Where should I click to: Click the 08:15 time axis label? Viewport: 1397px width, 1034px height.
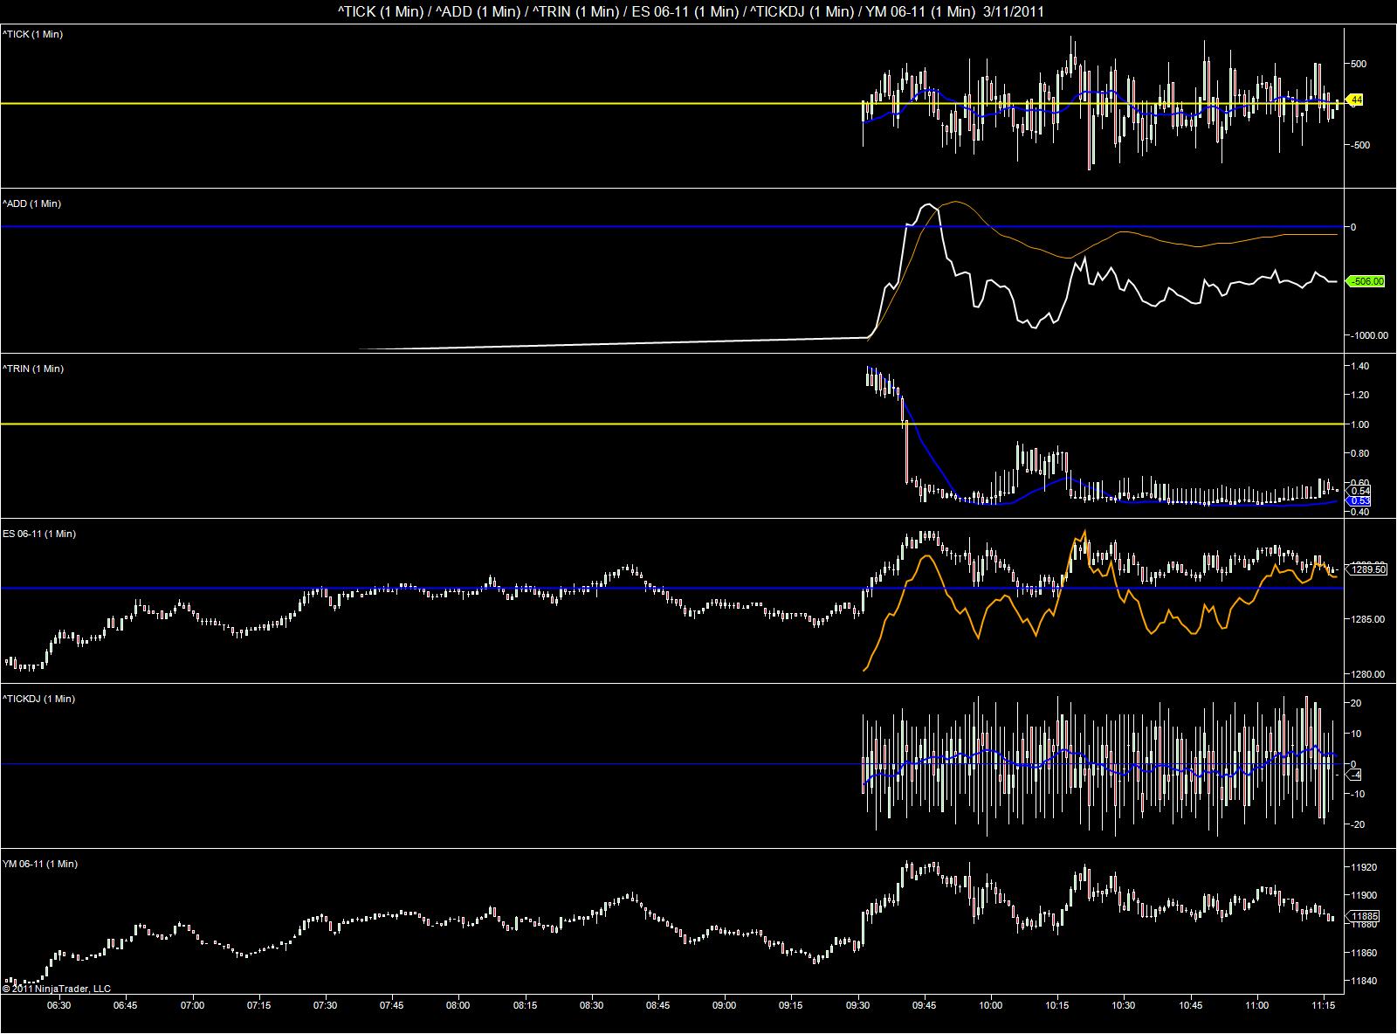pos(525,1005)
